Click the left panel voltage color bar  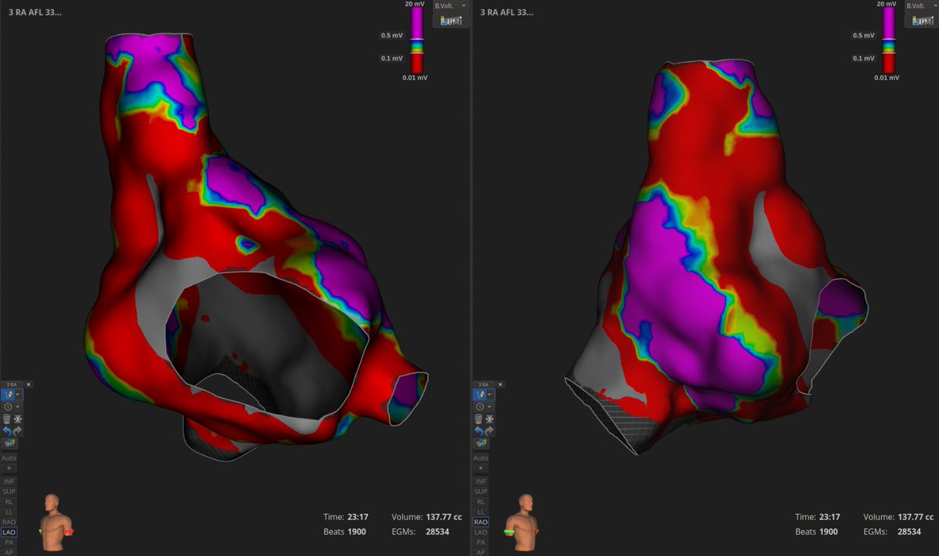coord(418,39)
